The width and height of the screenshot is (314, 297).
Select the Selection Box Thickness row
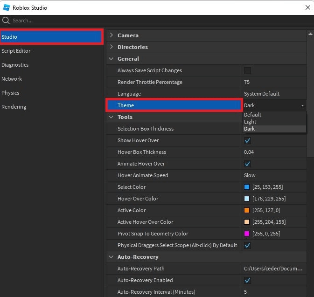[174, 129]
